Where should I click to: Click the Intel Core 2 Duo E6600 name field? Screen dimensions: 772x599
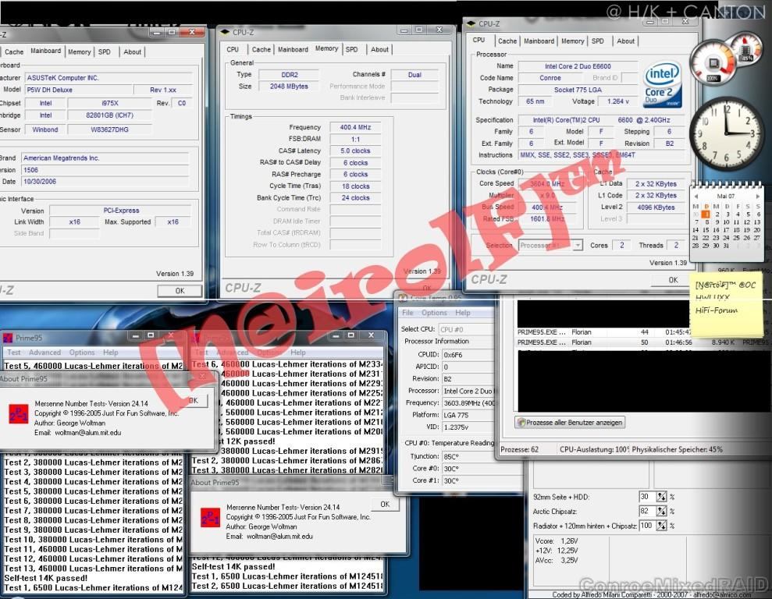pyautogui.click(x=578, y=66)
